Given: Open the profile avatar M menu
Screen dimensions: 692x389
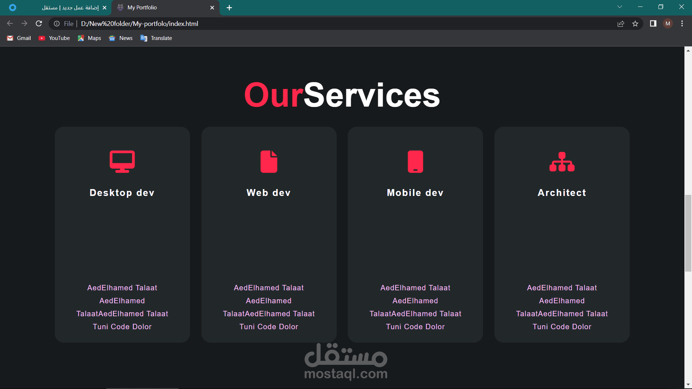Looking at the screenshot, I should pyautogui.click(x=668, y=24).
